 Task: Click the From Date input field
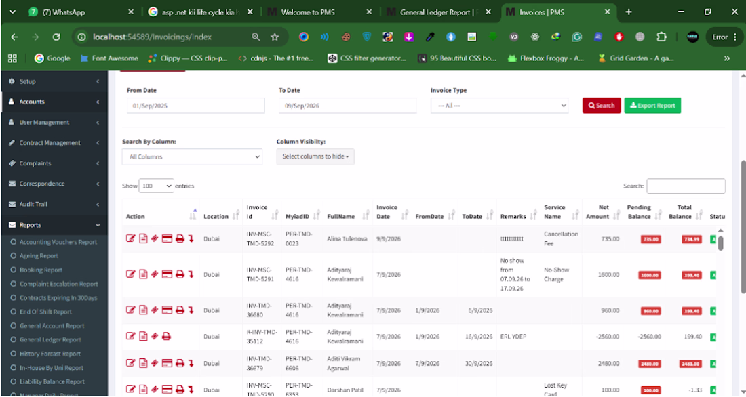tap(195, 106)
